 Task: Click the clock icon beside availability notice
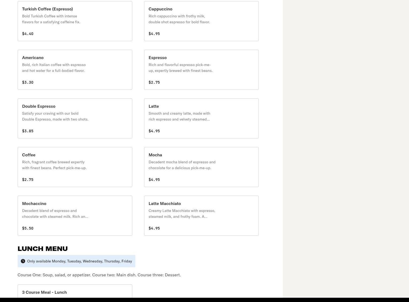click(x=23, y=261)
